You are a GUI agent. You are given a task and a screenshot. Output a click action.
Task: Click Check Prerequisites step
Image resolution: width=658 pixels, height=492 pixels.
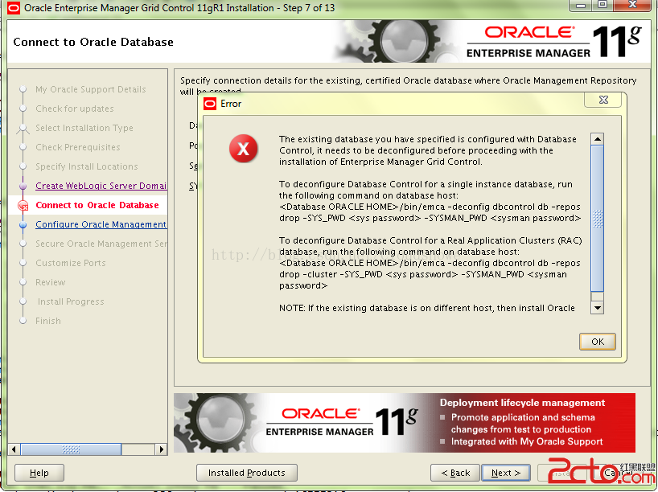pos(78,147)
